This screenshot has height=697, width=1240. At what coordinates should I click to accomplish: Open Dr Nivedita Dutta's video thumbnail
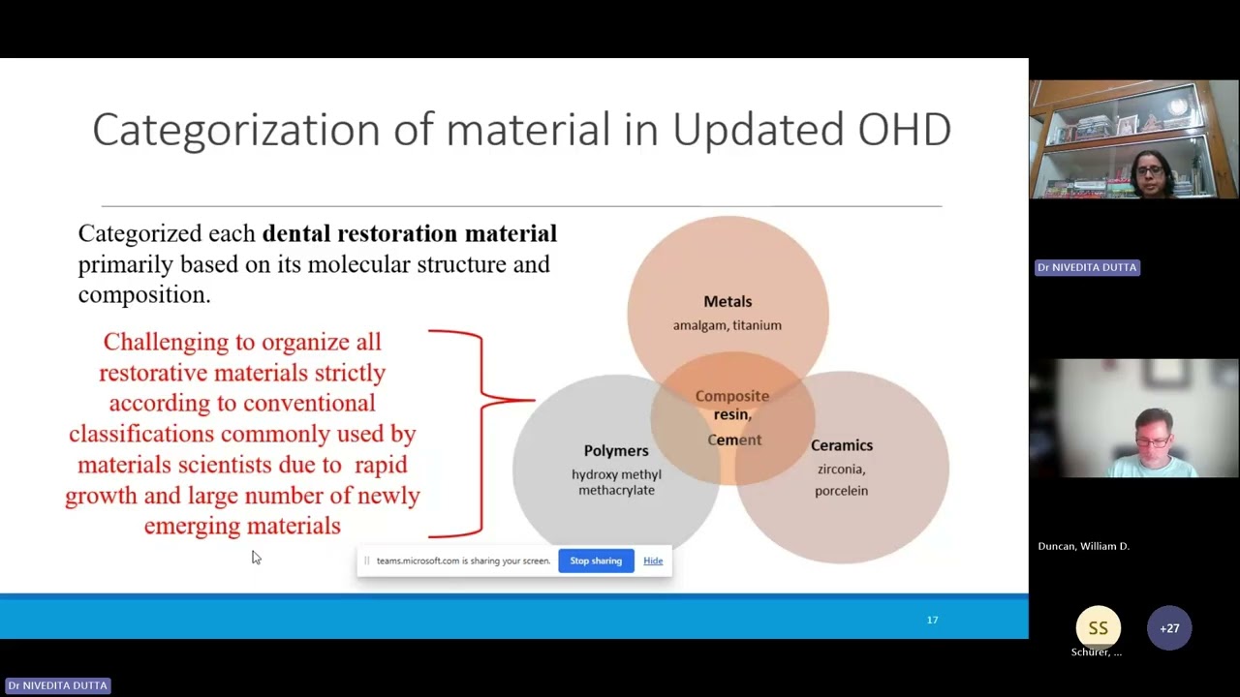(1133, 139)
